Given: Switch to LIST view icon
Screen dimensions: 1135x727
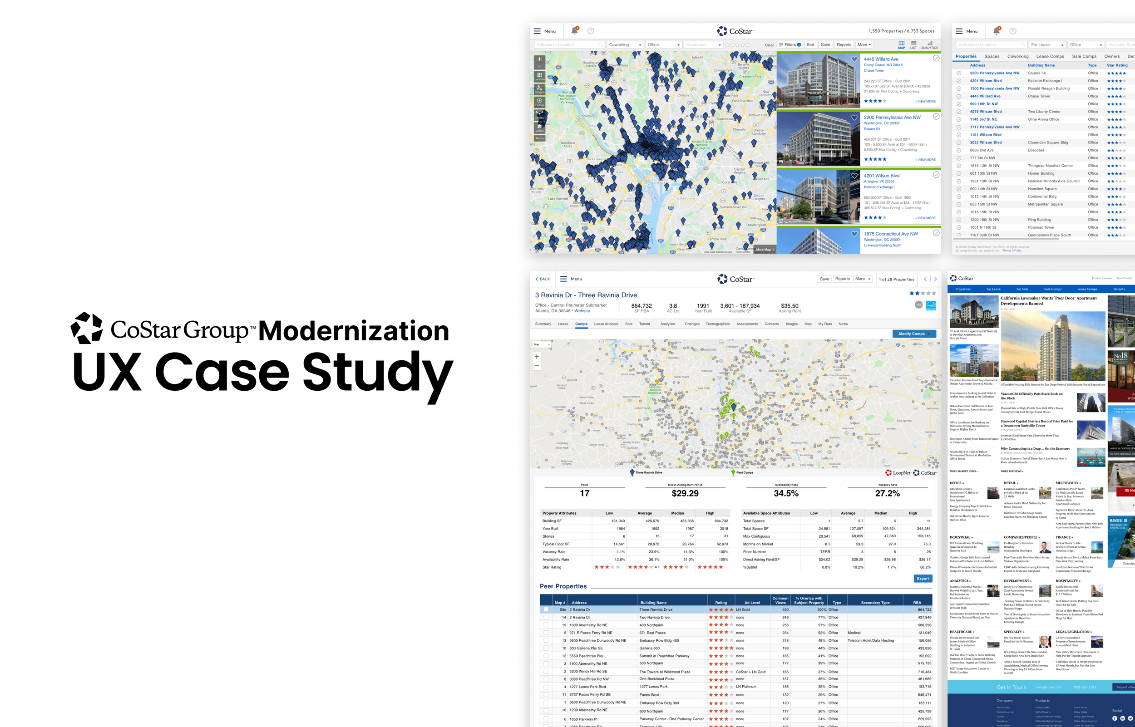Looking at the screenshot, I should 913,45.
